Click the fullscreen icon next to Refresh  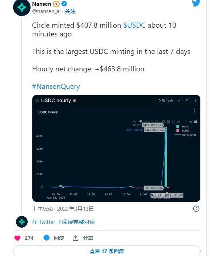187,101
